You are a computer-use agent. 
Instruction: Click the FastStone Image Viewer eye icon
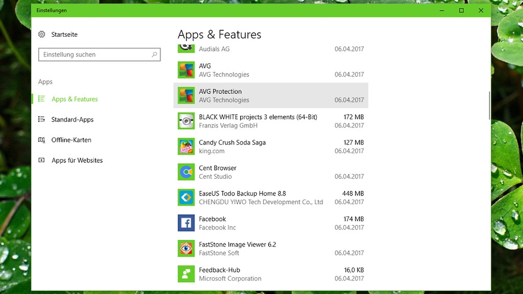[186, 248]
